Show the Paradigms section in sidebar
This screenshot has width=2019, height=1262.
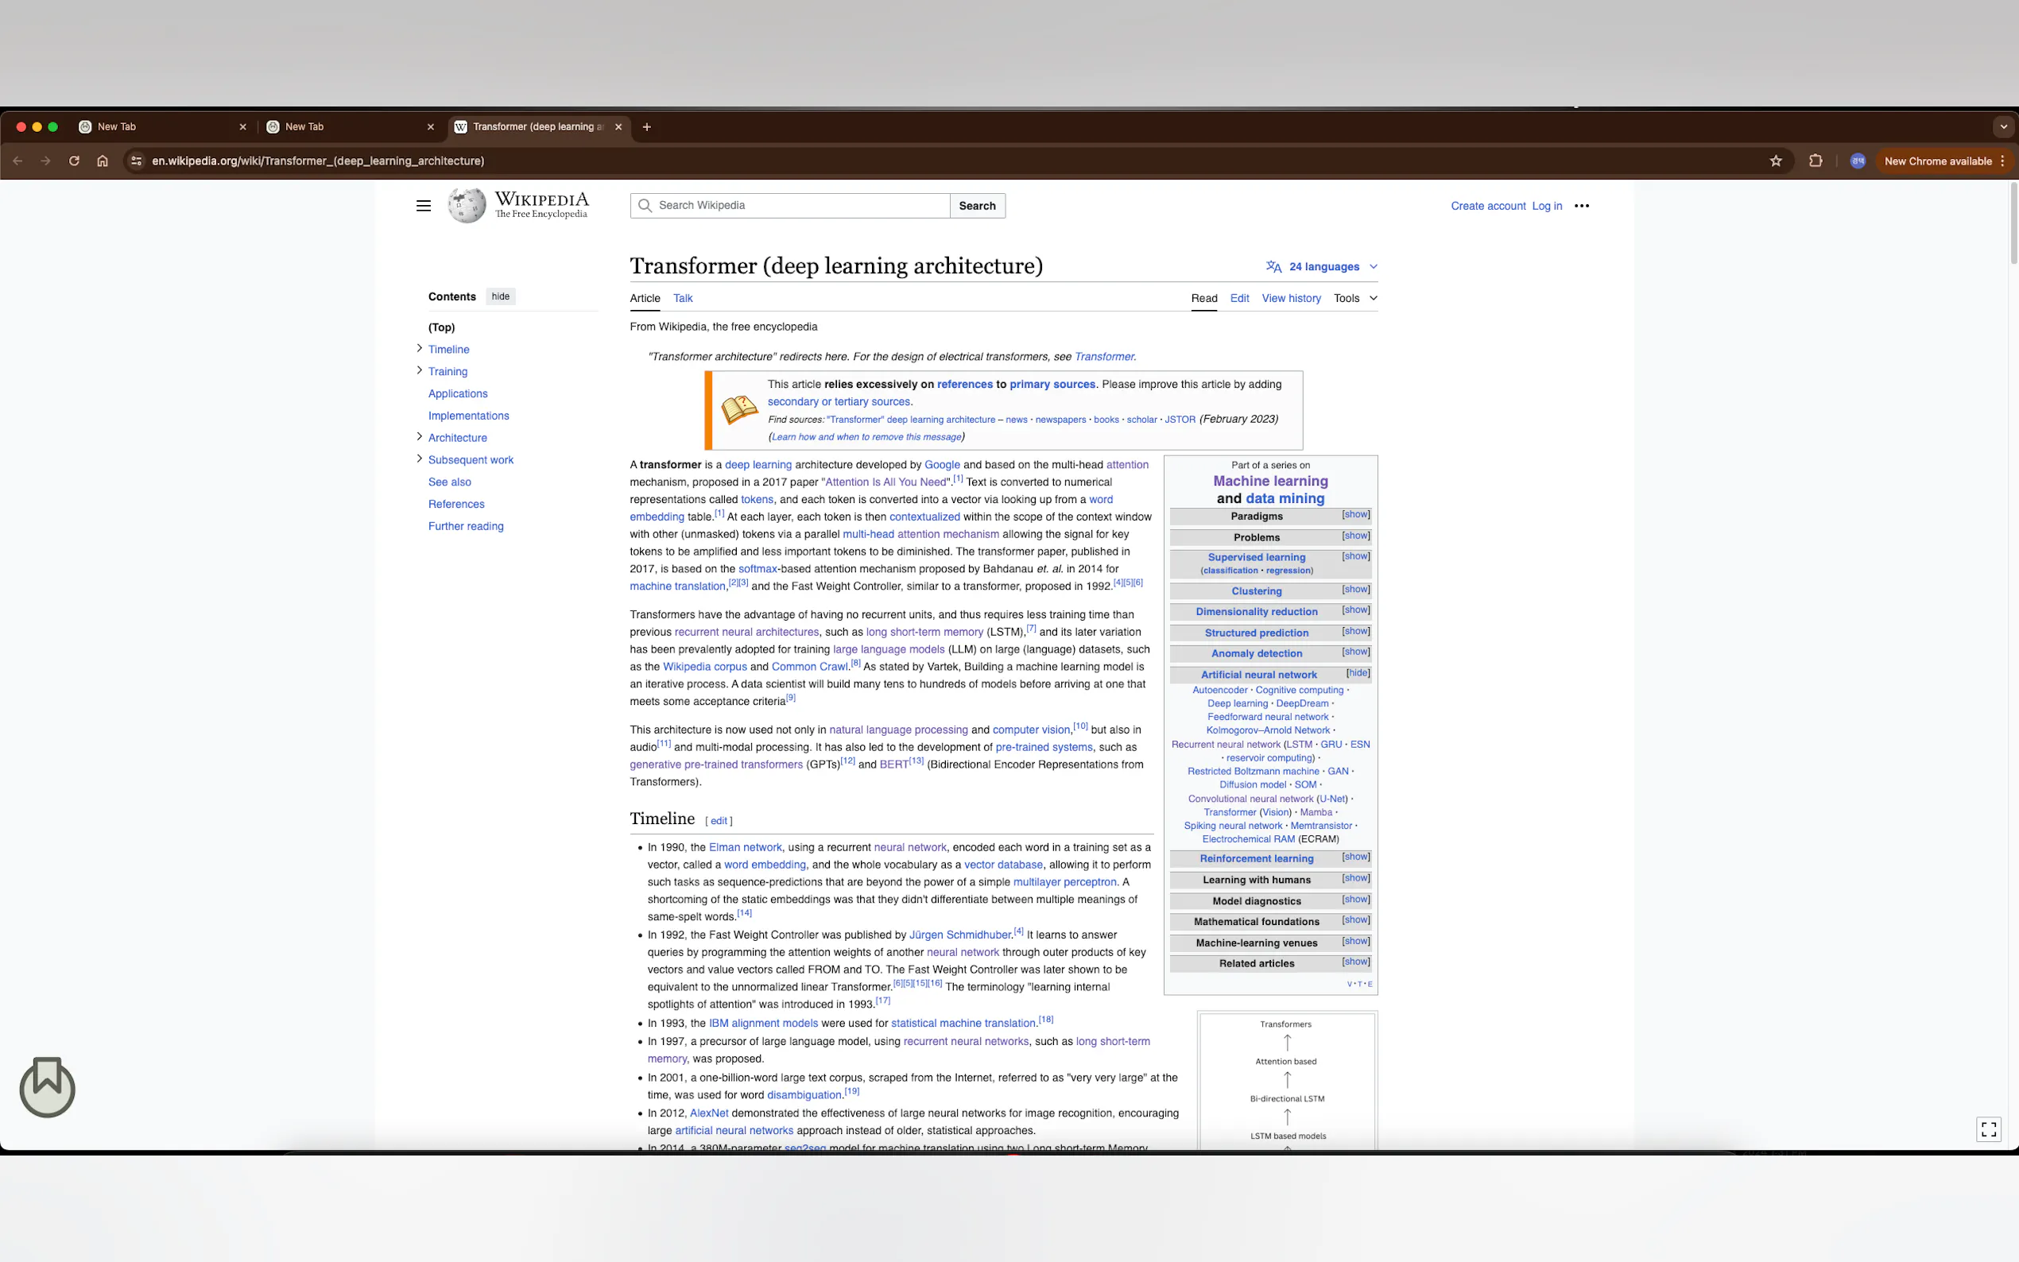tap(1355, 515)
